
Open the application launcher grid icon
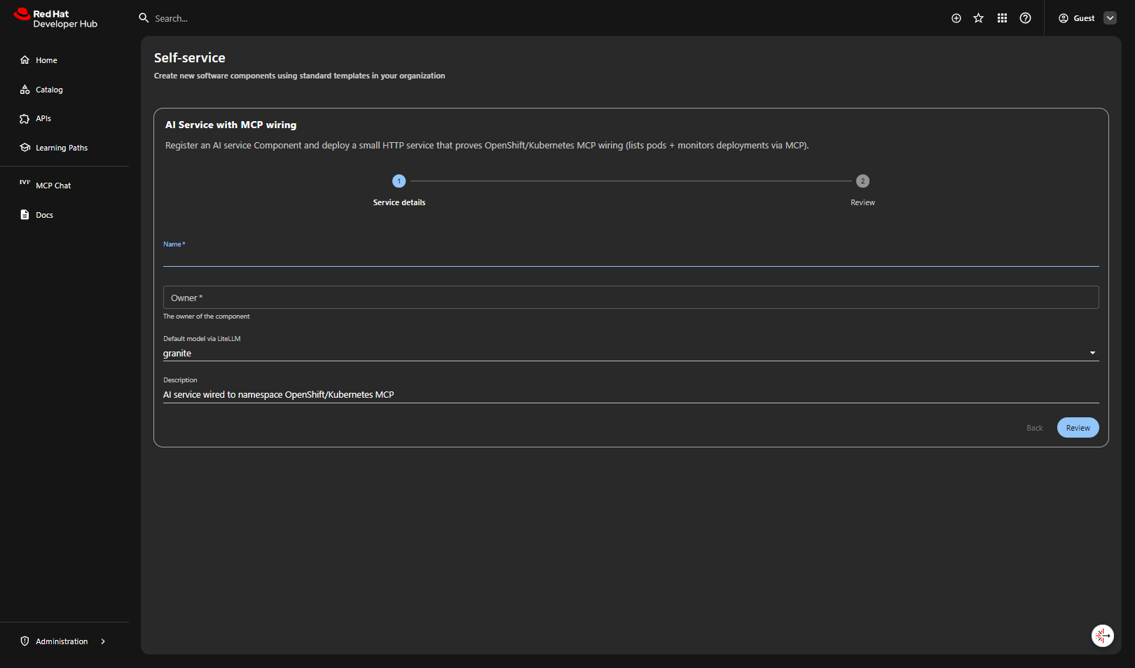(1003, 18)
